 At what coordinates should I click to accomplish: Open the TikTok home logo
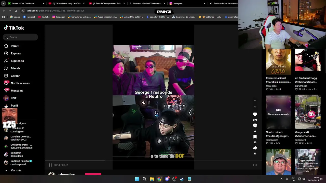point(14,28)
